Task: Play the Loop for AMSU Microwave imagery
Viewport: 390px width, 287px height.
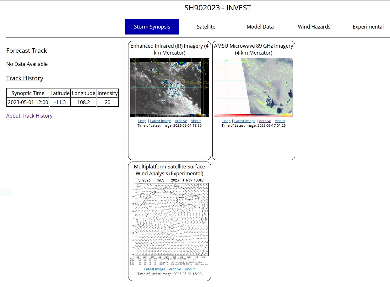Action: point(226,121)
